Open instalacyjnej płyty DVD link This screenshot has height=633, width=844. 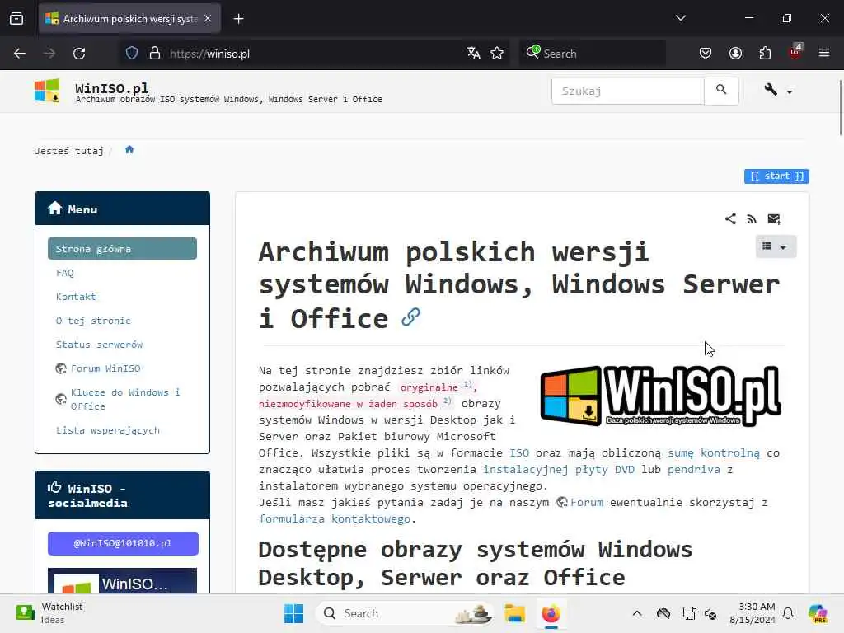pyautogui.click(x=559, y=469)
